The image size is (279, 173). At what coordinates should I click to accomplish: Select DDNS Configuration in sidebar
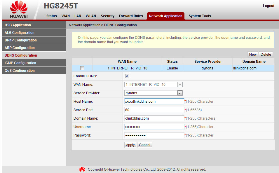pos(34,55)
